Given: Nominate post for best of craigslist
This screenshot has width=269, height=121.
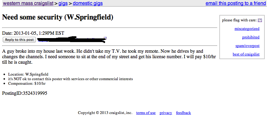Looking at the screenshot, I should [246, 55].
